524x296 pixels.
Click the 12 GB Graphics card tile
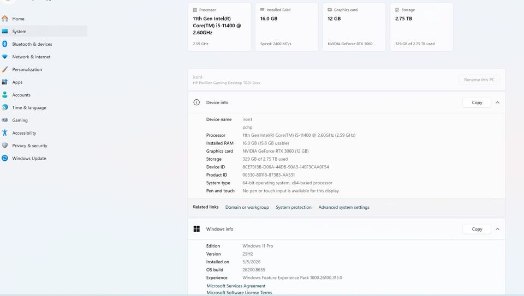click(x=354, y=27)
